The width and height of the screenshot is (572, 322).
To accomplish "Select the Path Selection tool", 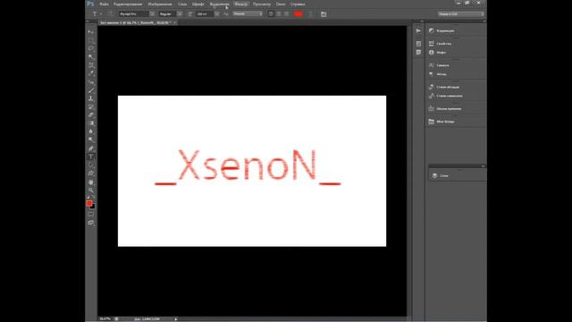I will coord(90,165).
